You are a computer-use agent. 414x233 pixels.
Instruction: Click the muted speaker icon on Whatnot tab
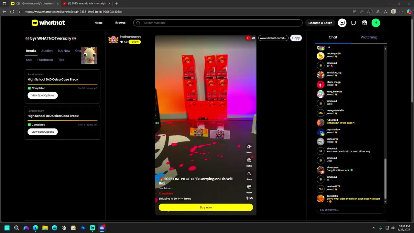click(18, 4)
